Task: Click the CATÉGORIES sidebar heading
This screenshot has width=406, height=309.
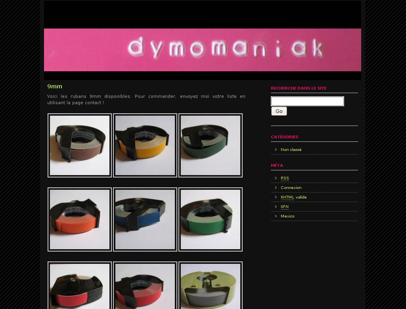Action: 285,137
